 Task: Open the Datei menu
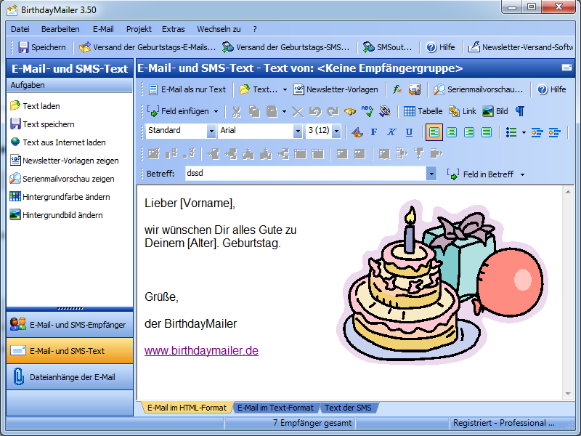(x=20, y=29)
